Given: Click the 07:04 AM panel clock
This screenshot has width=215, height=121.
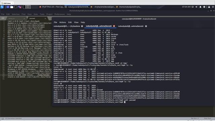Looking at the screenshot, I should click(186, 7).
